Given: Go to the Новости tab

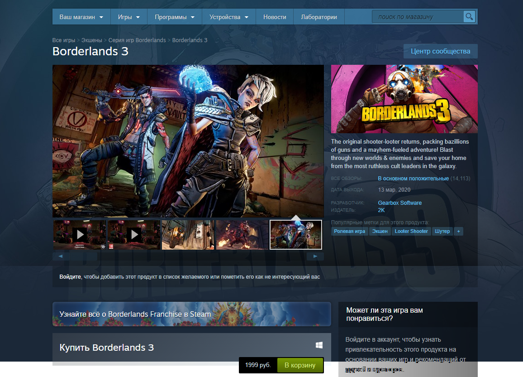Looking at the screenshot, I should 275,17.
